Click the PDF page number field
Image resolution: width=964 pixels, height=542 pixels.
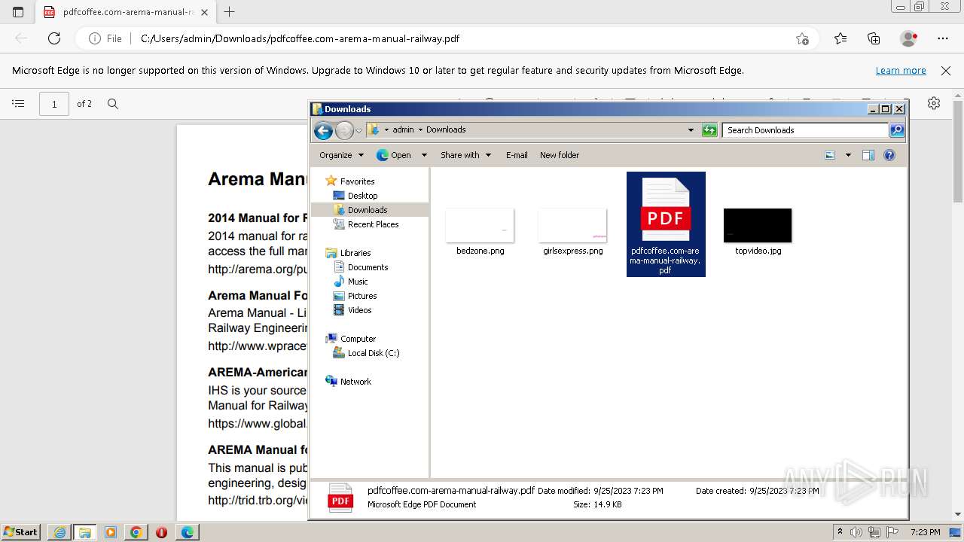(x=54, y=104)
